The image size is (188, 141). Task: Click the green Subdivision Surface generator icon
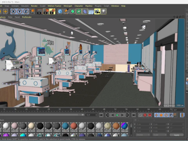[72, 11]
